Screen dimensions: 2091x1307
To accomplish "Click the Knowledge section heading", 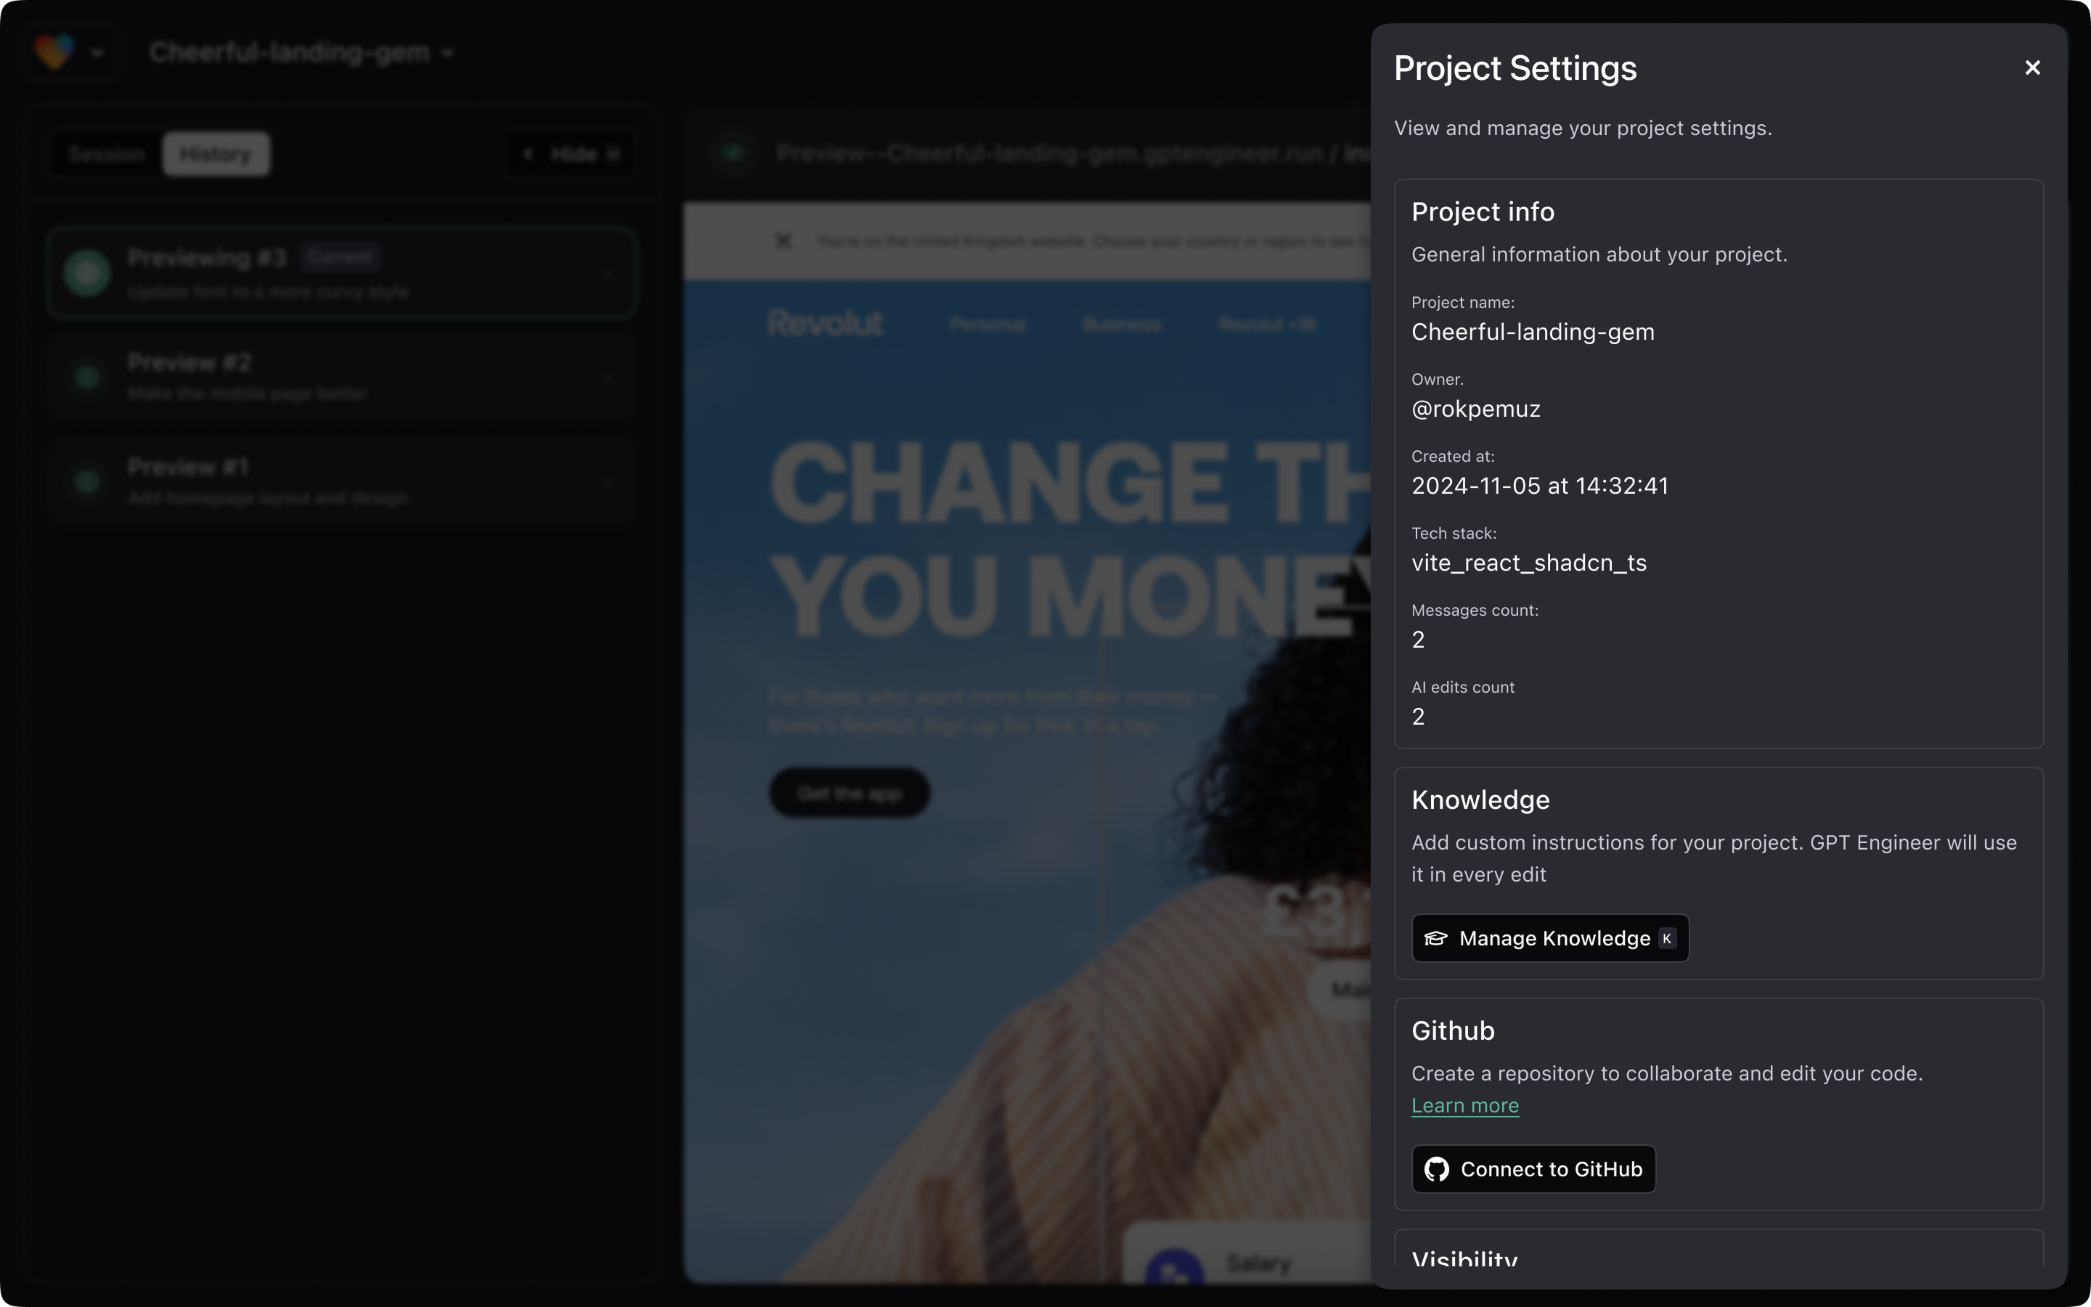I will tap(1480, 800).
